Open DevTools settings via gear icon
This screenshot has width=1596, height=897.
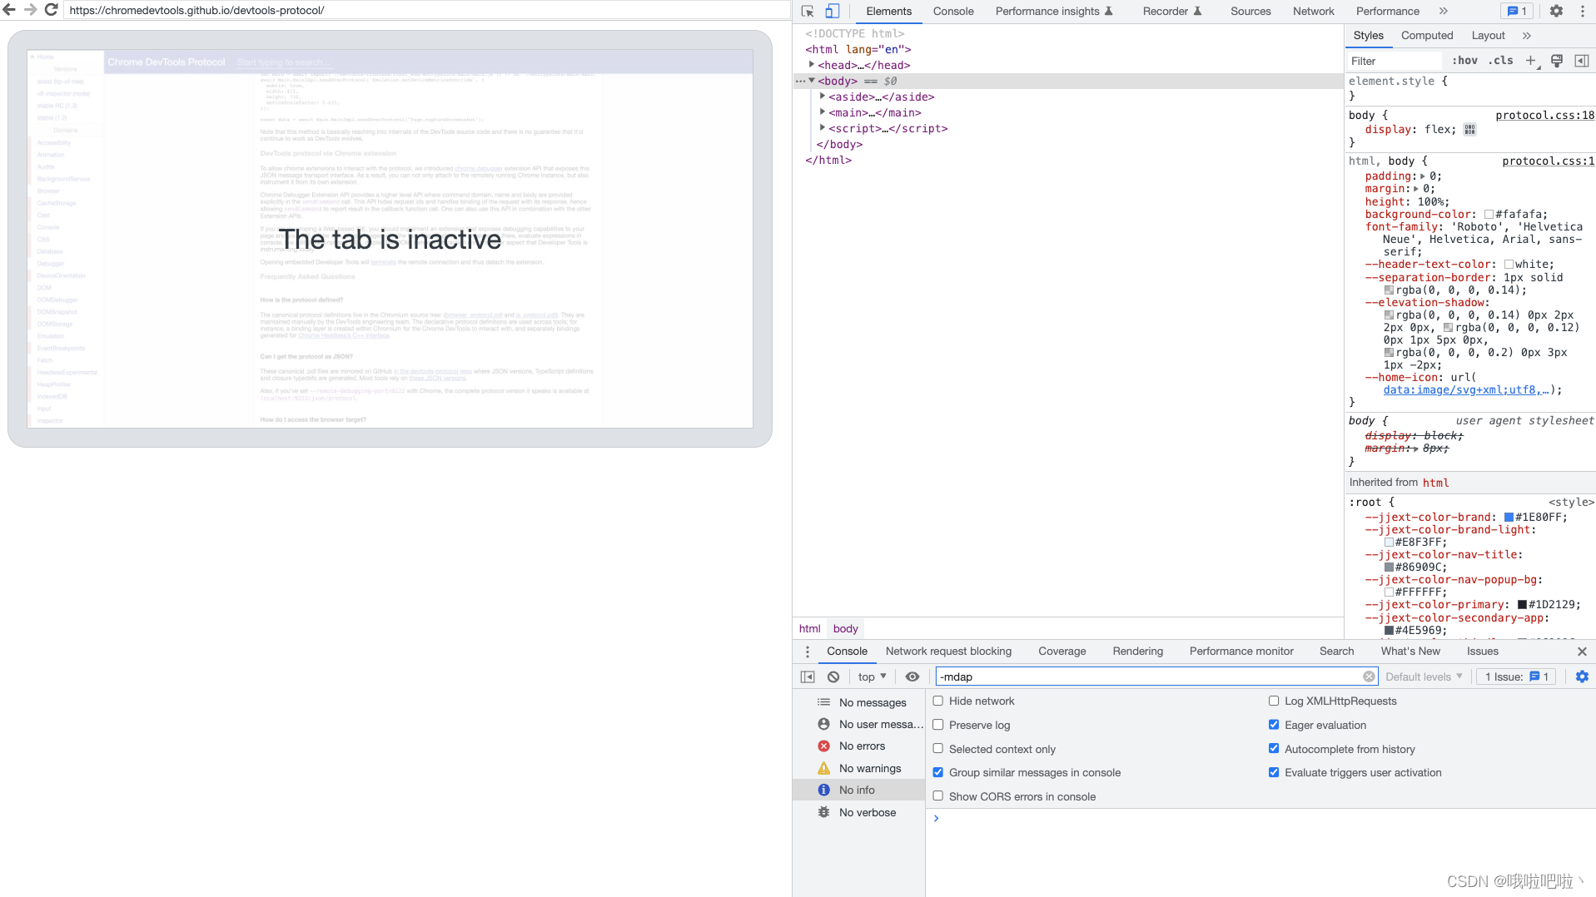(1556, 11)
